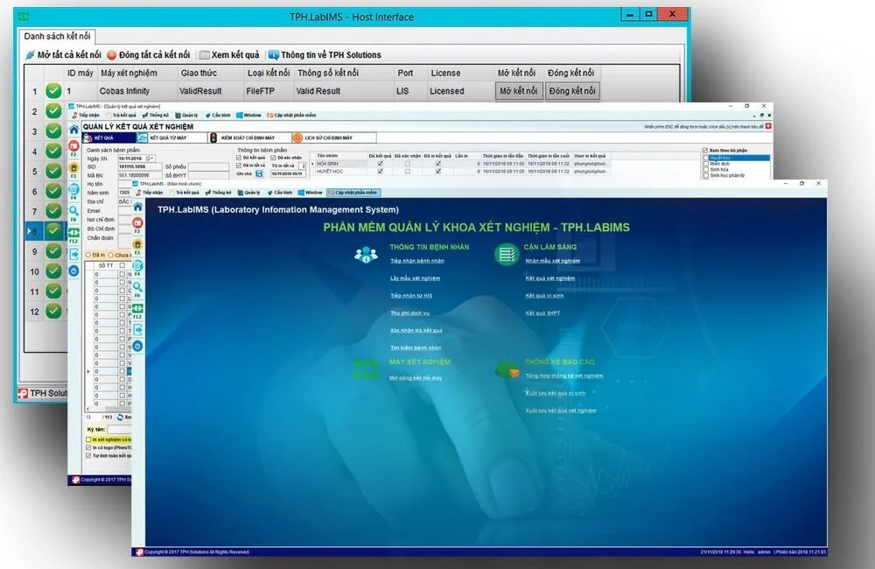
Task: Click the Cận lâm sàng checklist icon
Action: [x=507, y=255]
